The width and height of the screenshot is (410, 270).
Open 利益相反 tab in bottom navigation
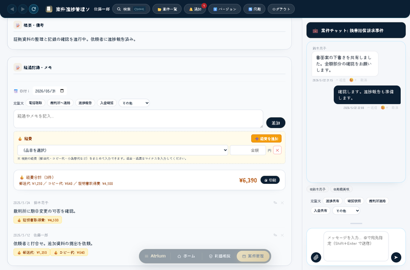220,256
